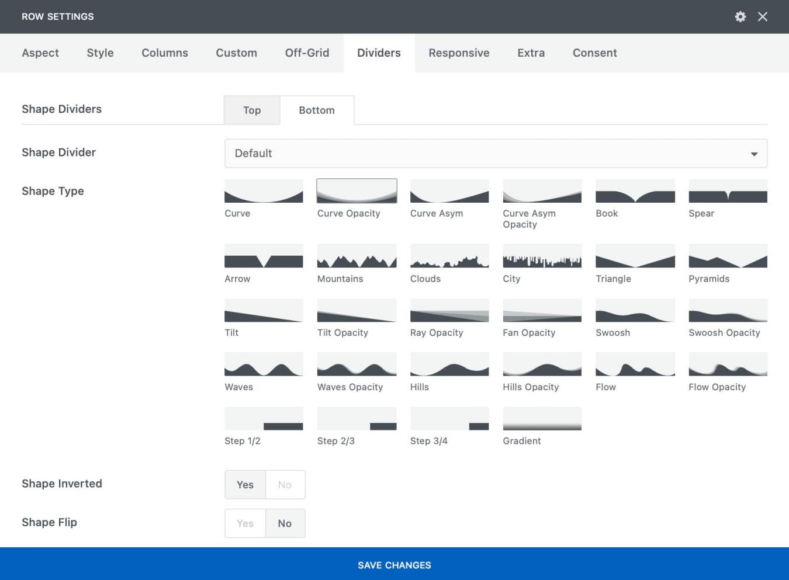Viewport: 789px width, 580px height.
Task: Click the Shape Divider dropdown arrow
Action: click(x=754, y=154)
